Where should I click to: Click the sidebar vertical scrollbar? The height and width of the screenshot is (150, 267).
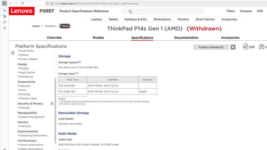tap(55, 110)
